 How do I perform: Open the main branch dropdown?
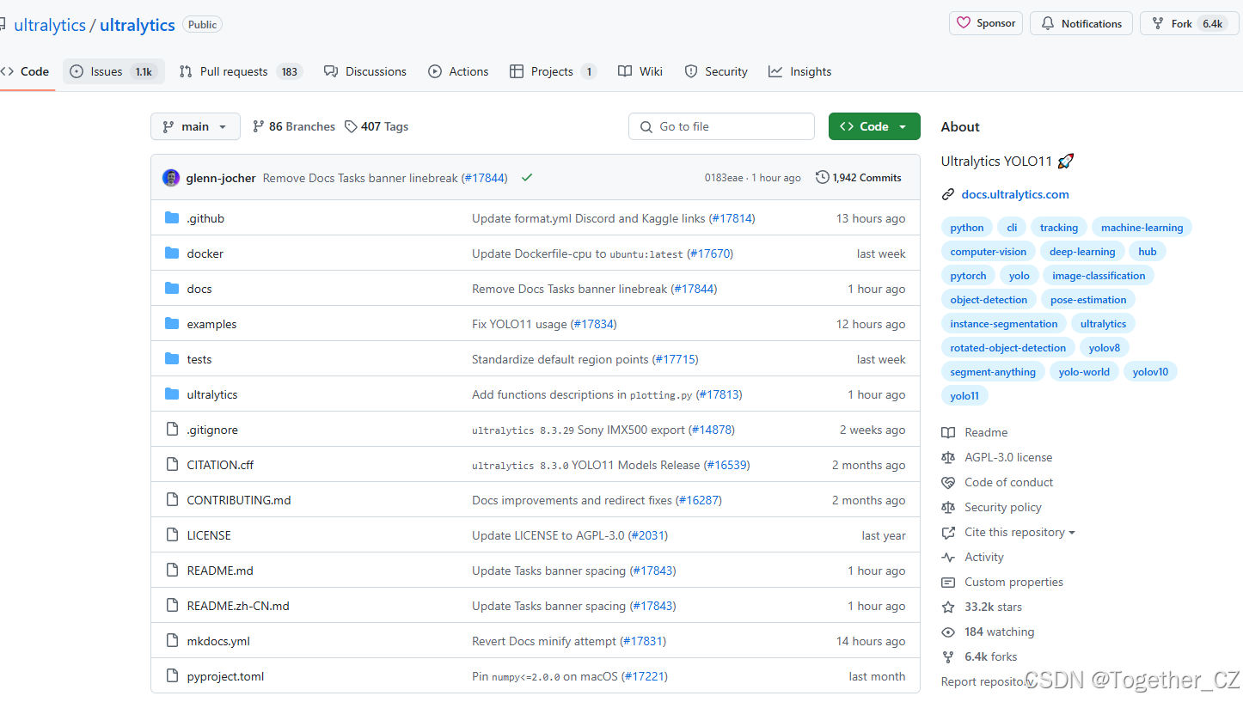point(195,126)
